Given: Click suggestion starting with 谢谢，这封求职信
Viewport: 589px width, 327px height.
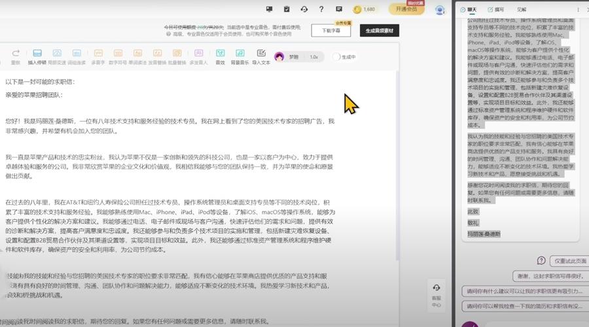Looking at the screenshot, I should pyautogui.click(x=550, y=276).
